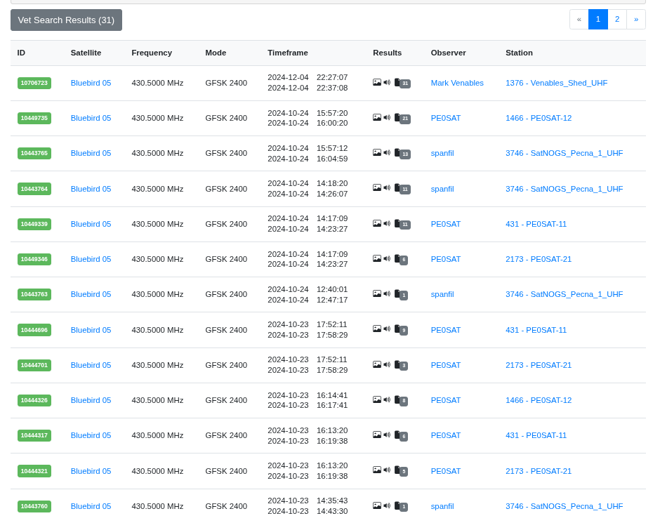
Task: Open waterfall image icon in row 10449339
Action: pos(377,223)
